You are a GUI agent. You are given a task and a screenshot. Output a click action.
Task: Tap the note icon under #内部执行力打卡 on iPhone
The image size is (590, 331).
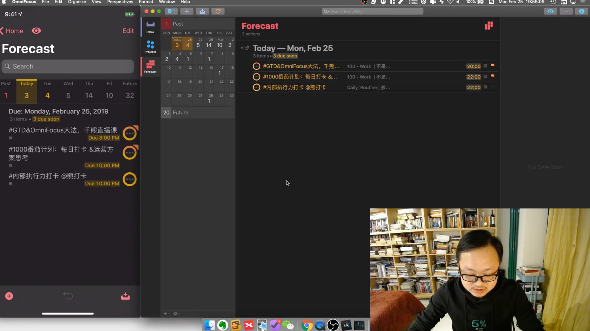click(x=10, y=184)
